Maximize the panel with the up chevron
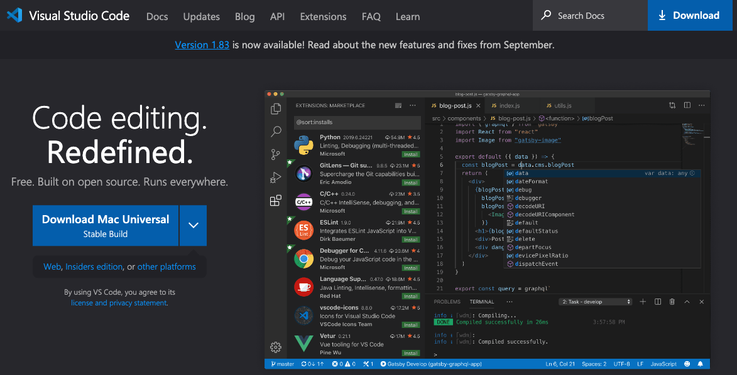The width and height of the screenshot is (737, 375). [x=687, y=301]
